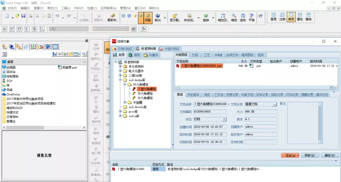Collapse the solidedge库 folder node
Image resolution: width=341 pixels, height=182 pixels.
pos(120,80)
